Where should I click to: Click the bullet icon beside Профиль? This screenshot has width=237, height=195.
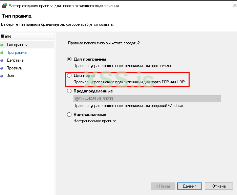[2, 68]
